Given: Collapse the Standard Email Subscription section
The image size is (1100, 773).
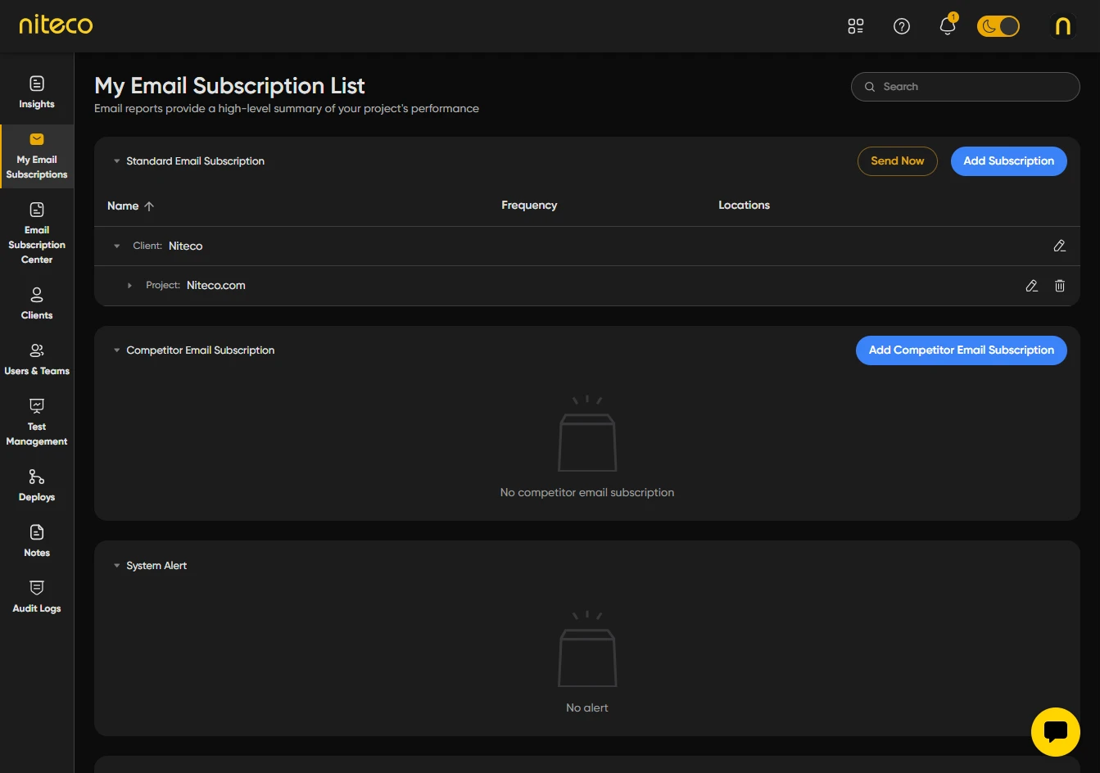Looking at the screenshot, I should point(117,161).
